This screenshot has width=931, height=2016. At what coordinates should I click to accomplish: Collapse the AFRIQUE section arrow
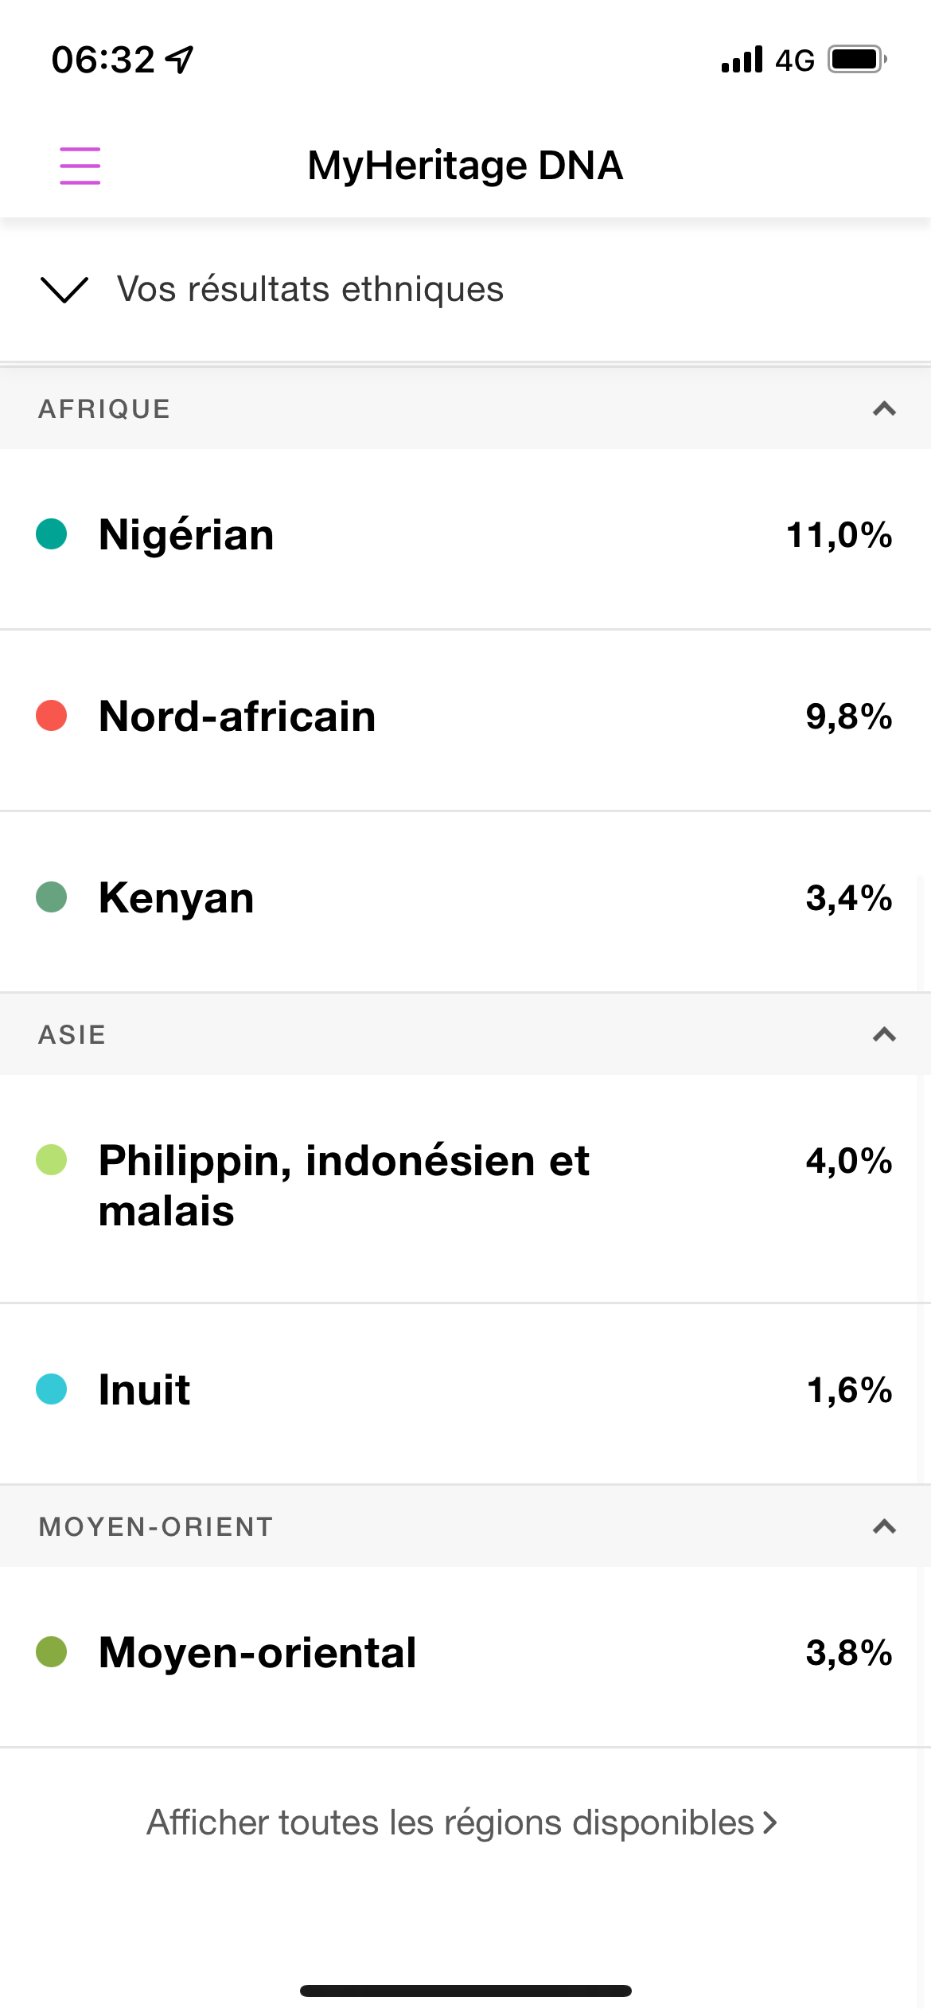coord(884,408)
